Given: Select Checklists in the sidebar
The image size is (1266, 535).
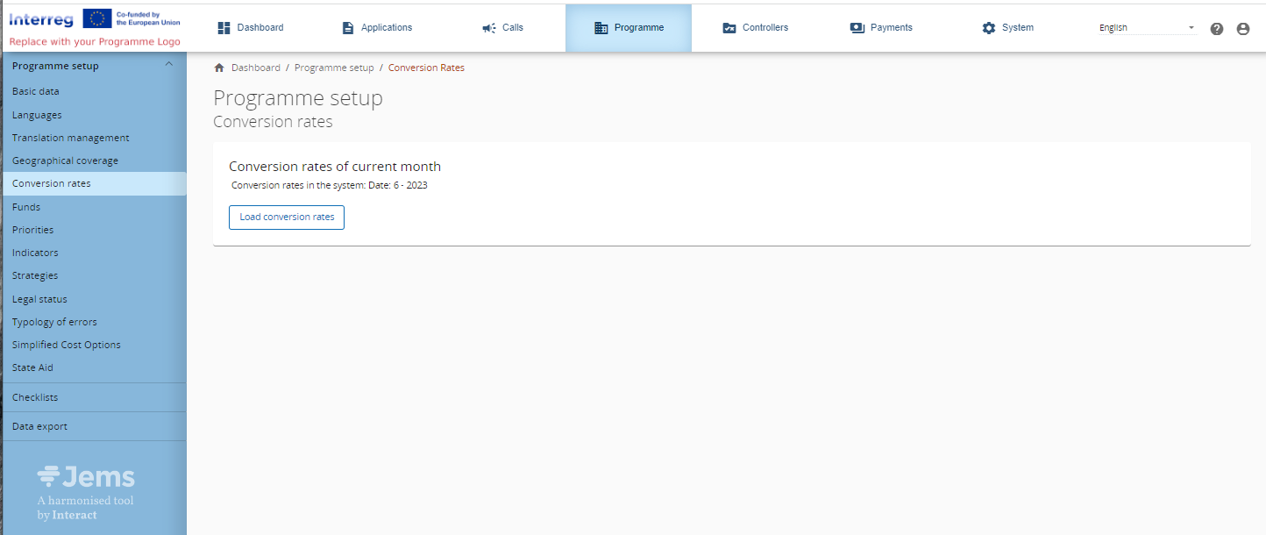Looking at the screenshot, I should click(35, 397).
